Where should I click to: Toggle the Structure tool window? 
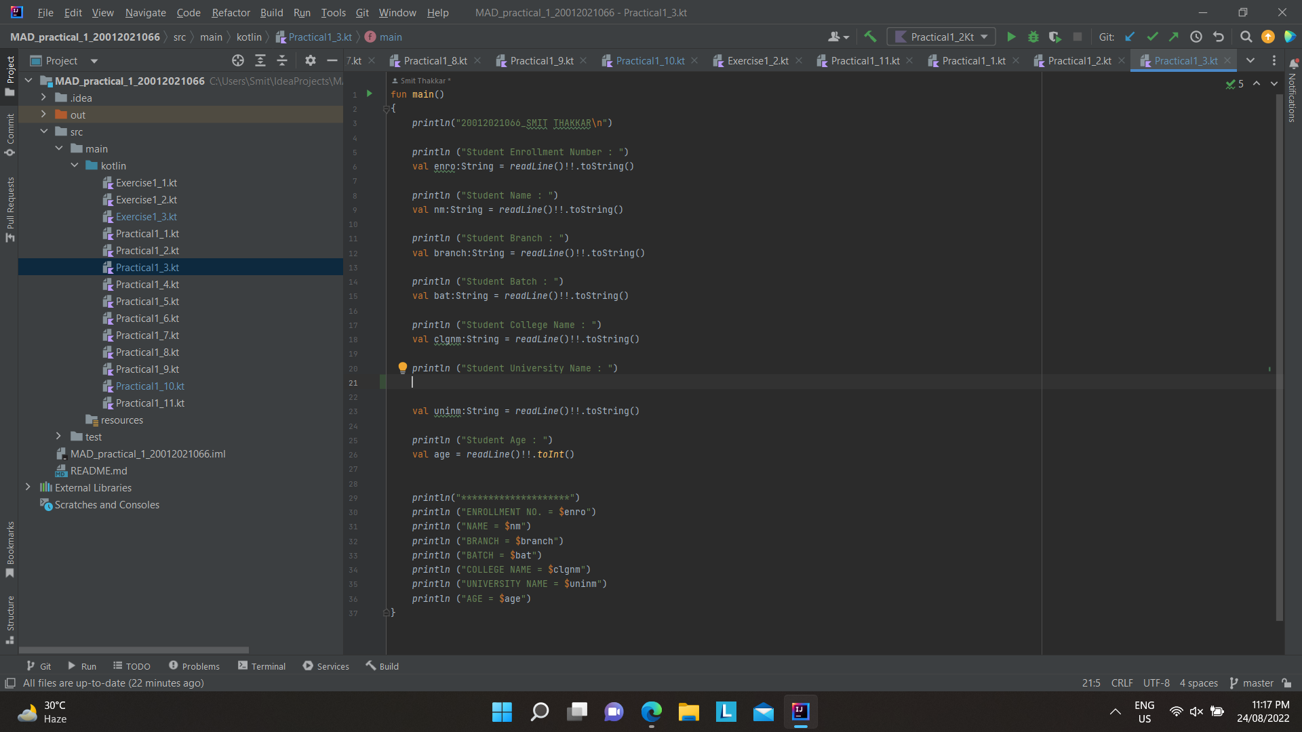(x=9, y=619)
